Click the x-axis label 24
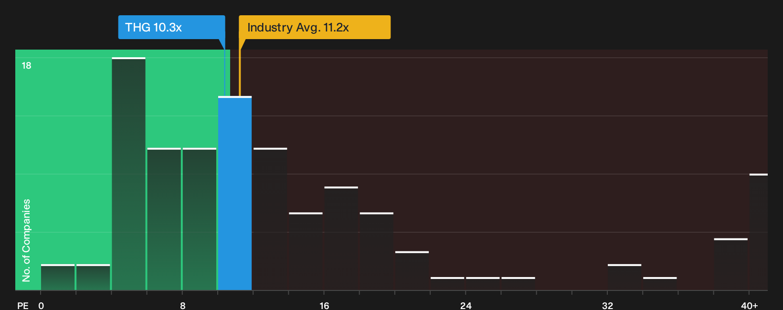 click(x=466, y=305)
